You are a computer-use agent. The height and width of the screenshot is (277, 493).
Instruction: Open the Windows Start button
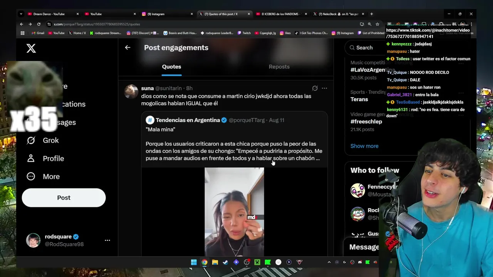coord(194,262)
